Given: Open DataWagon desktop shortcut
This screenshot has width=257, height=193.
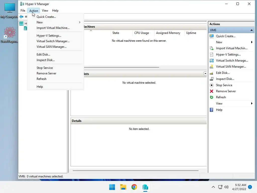Looking at the screenshot, I should pyautogui.click(x=10, y=35).
